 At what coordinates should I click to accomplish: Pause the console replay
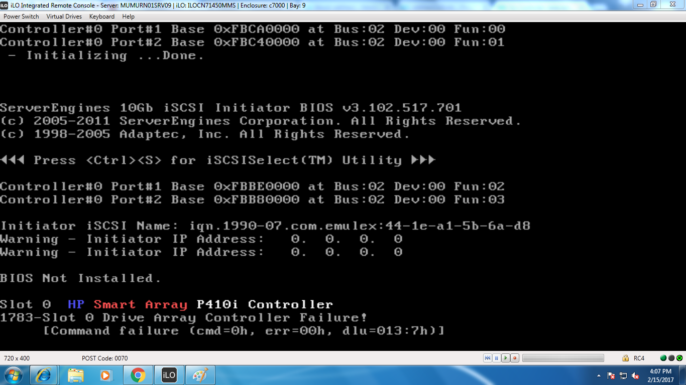[496, 358]
